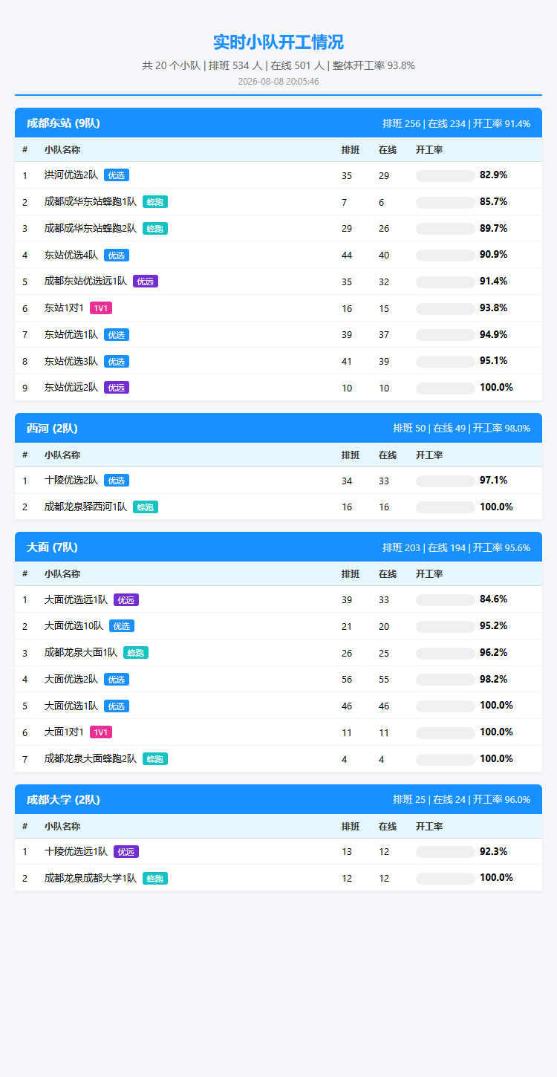557x1077 pixels.
Task: Click the 排班 column header in 西河 table
Action: click(x=351, y=455)
